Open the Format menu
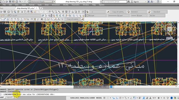 pos(32,5)
